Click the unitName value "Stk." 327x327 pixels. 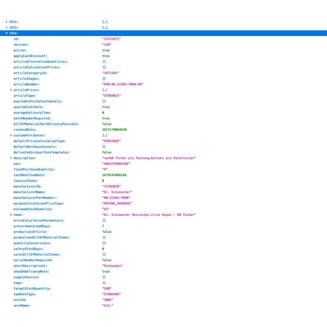tap(108, 305)
